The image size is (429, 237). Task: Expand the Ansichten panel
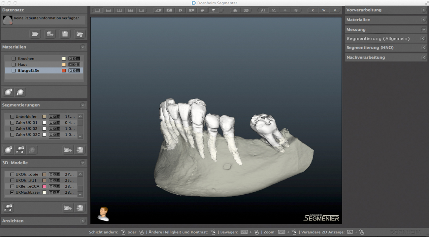pos(82,221)
